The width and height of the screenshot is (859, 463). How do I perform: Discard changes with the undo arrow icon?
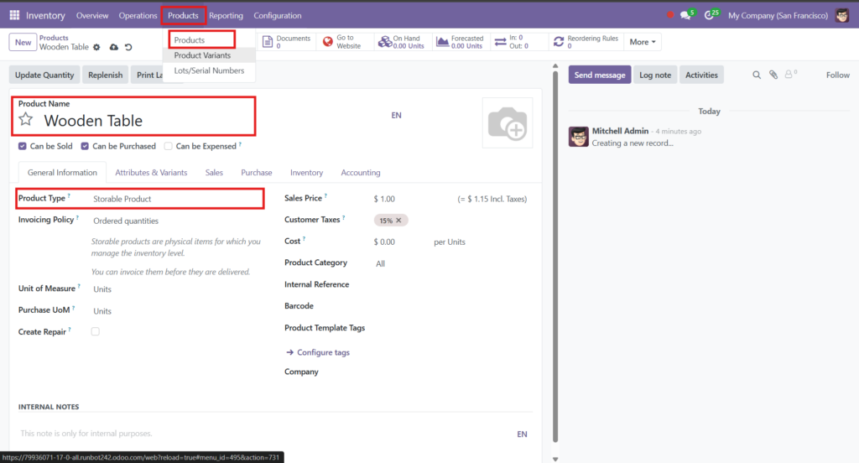click(x=128, y=47)
